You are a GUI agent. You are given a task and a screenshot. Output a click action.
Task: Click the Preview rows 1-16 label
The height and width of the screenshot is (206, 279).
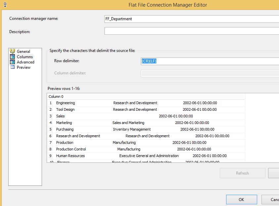pyautogui.click(x=64, y=89)
